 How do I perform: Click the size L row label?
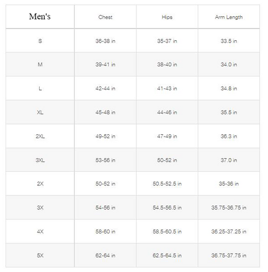coord(40,88)
